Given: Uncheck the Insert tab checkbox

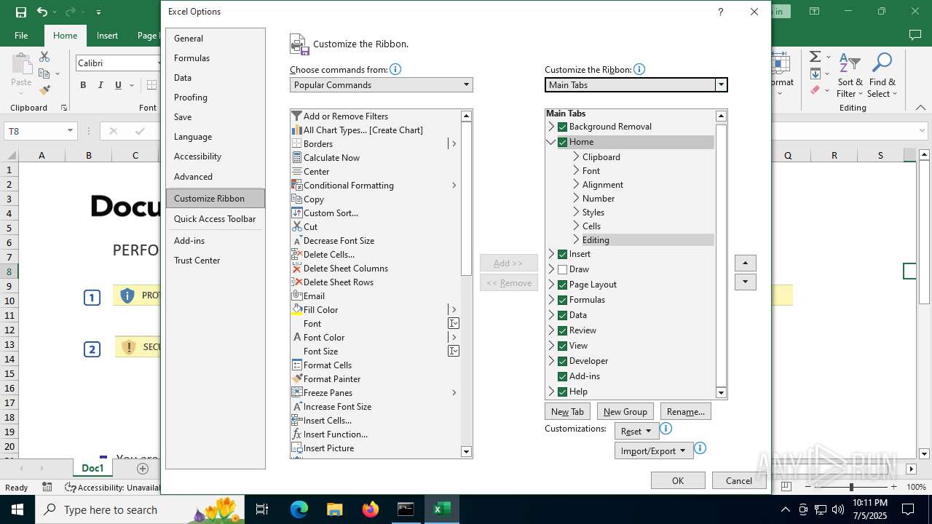Looking at the screenshot, I should point(562,254).
